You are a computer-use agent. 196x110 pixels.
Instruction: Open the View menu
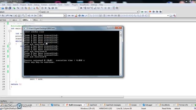[x=9, y=5]
